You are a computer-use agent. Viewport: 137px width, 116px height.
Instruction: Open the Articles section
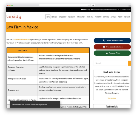pos(113,17)
